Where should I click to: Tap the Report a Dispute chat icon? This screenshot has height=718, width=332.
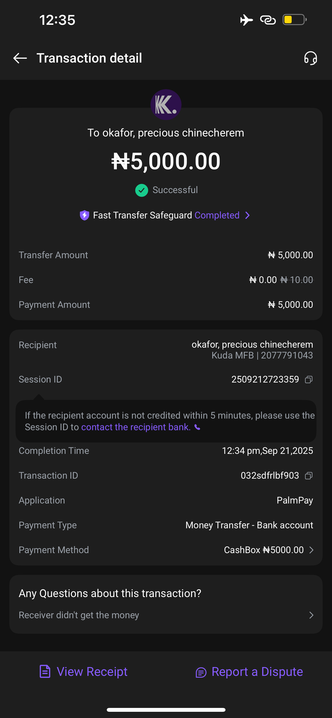pyautogui.click(x=201, y=672)
